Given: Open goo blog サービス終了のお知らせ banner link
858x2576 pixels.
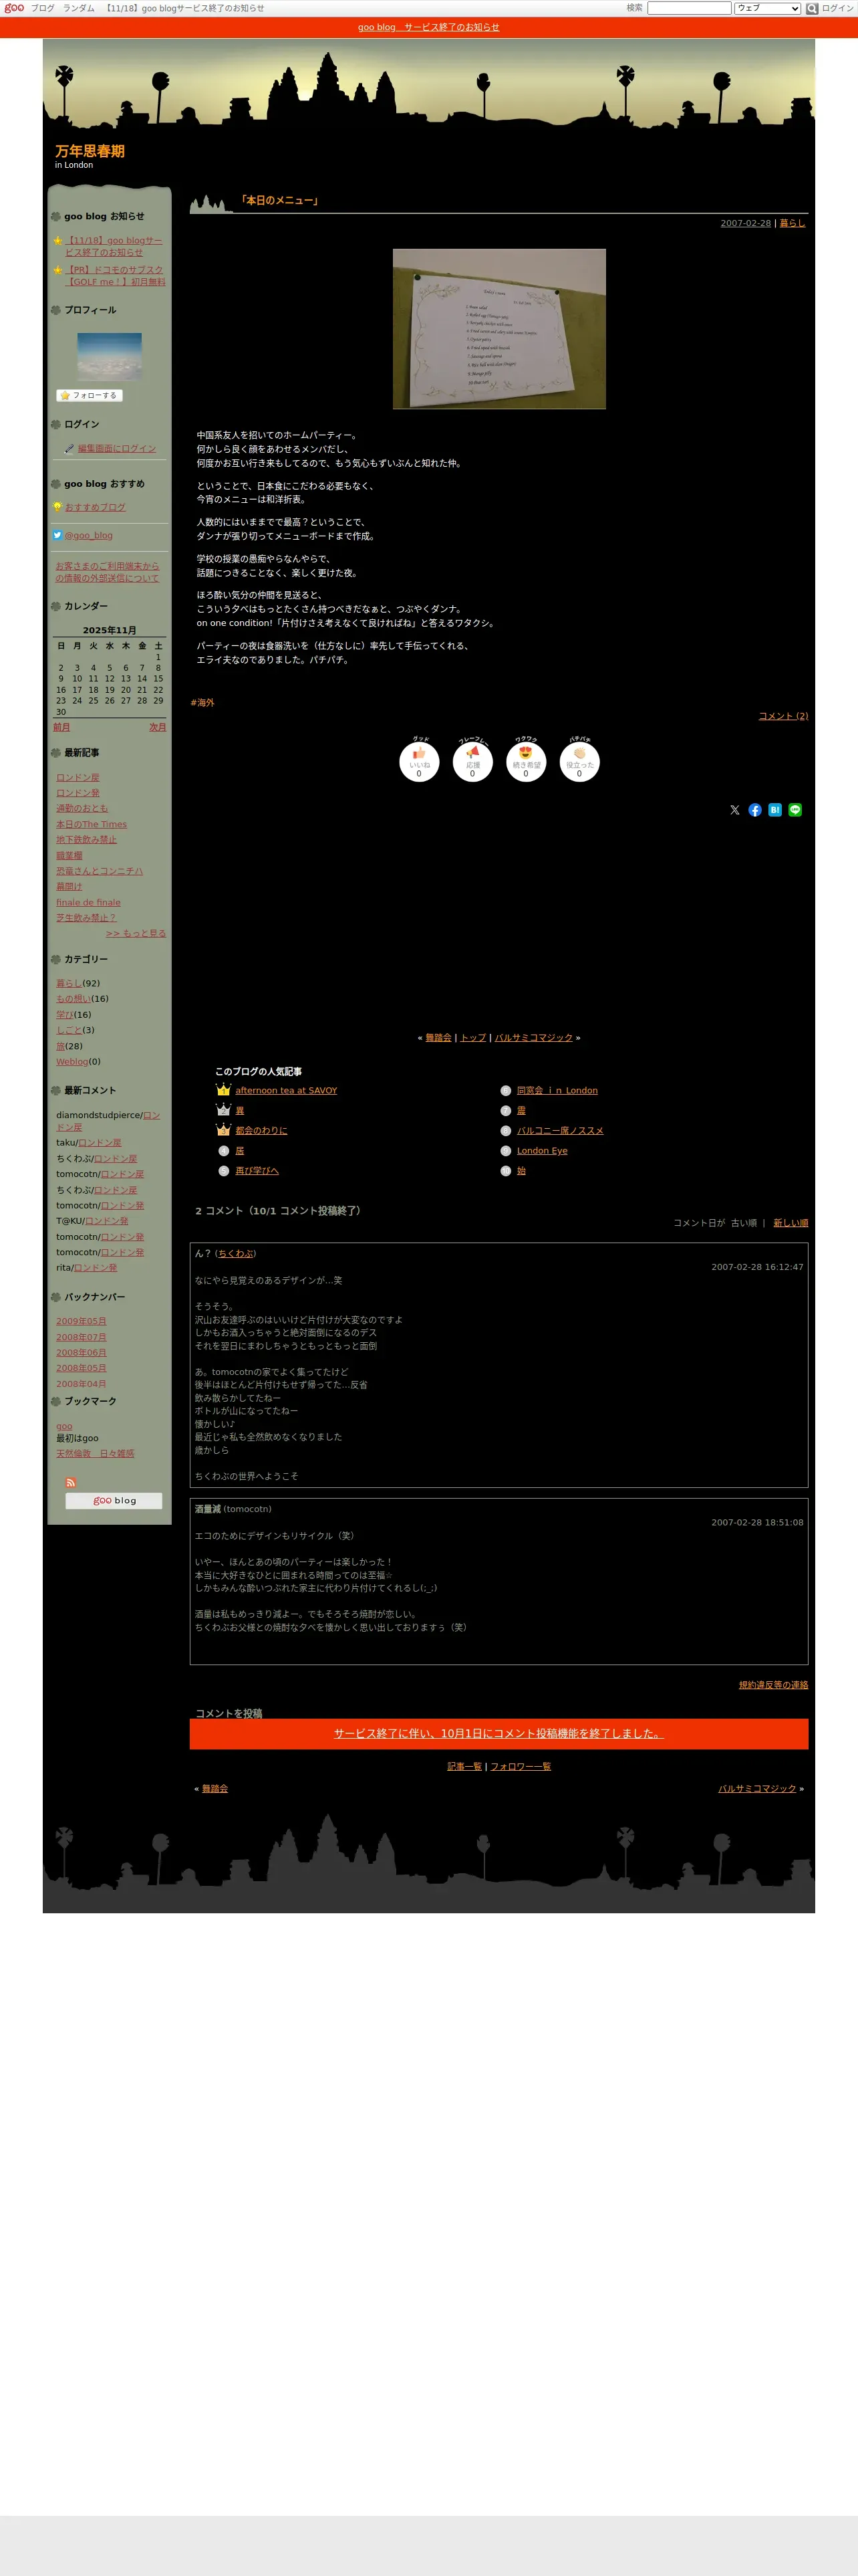Looking at the screenshot, I should (428, 27).
